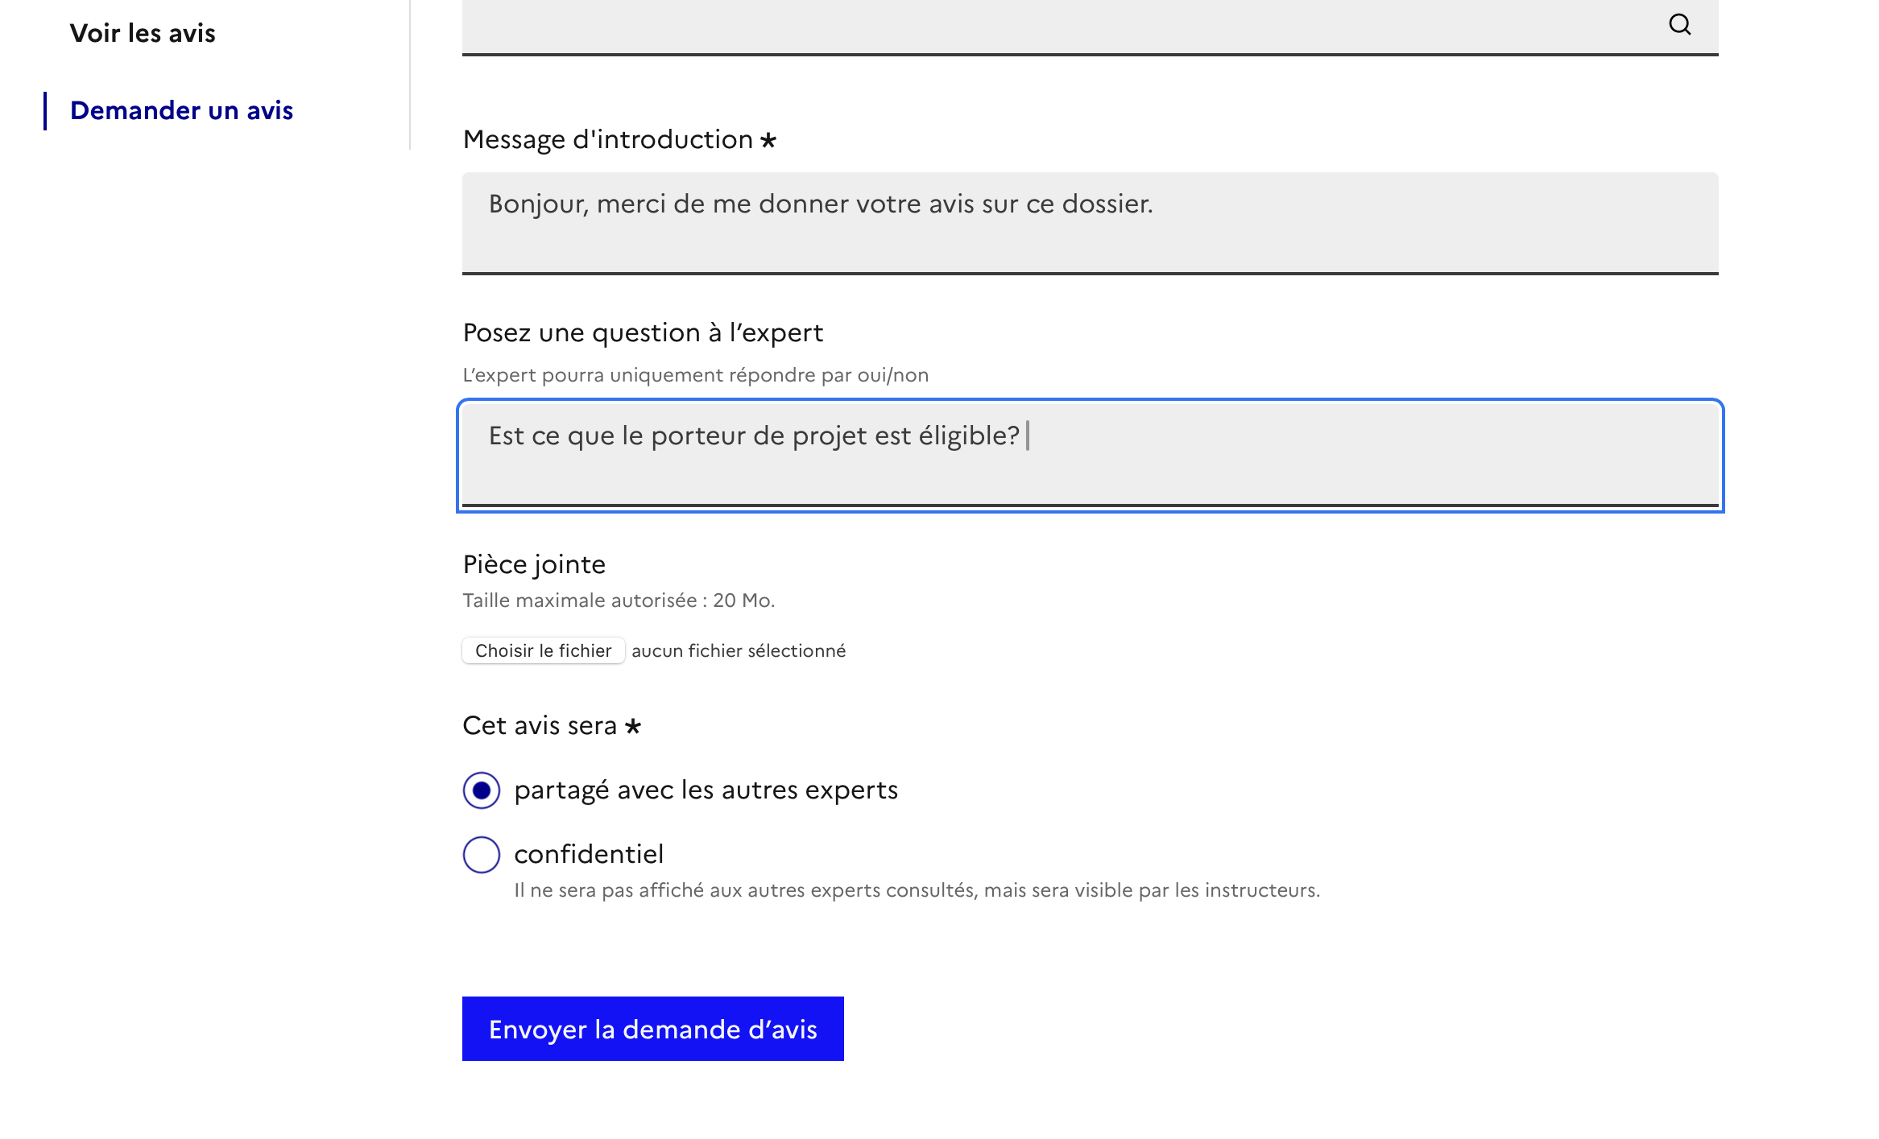Click the "Message d'introduction" field label

608,140
